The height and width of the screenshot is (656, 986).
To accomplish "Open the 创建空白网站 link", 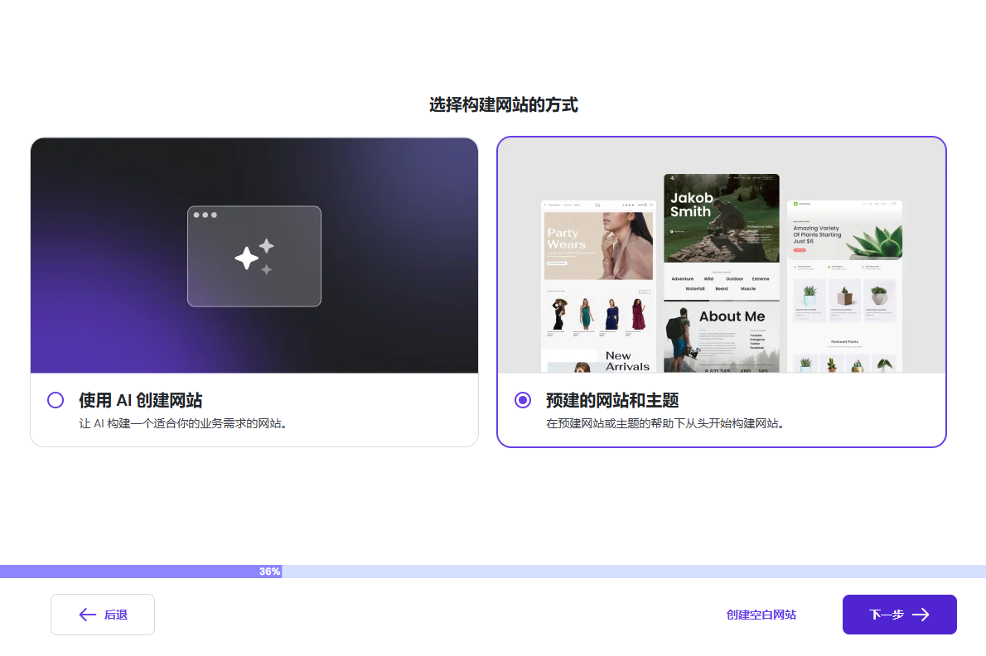I will (x=761, y=615).
